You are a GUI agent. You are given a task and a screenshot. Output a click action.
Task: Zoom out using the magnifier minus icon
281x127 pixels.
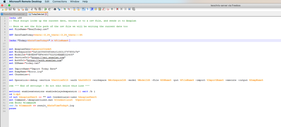click(x=68, y=9)
